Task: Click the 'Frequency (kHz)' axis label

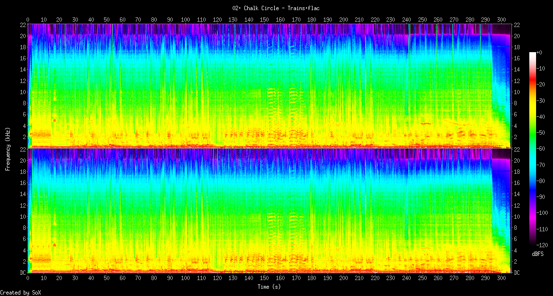Action: point(8,148)
